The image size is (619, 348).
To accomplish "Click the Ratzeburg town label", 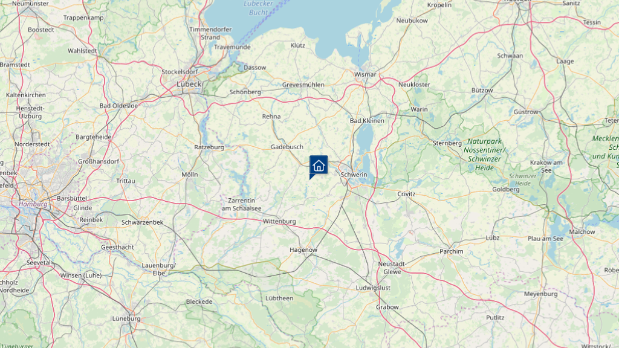I will 209,147.
